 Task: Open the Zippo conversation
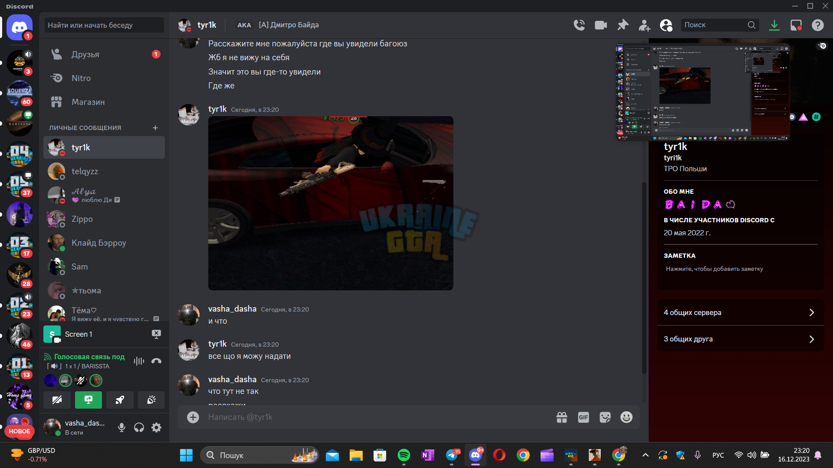pyautogui.click(x=104, y=219)
